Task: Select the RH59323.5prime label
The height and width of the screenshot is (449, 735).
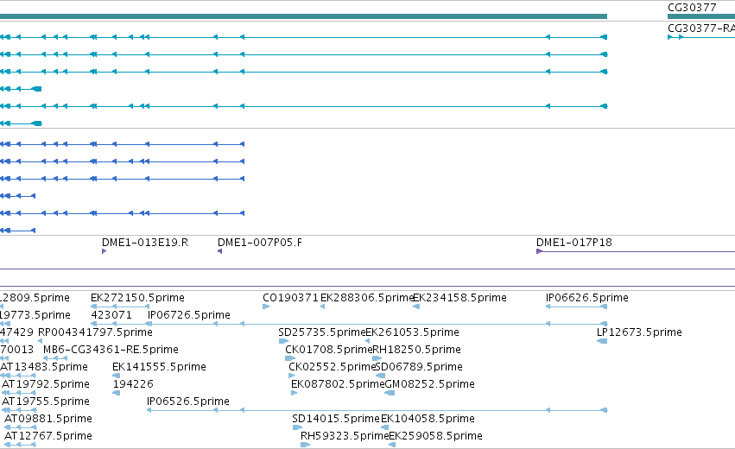Action: pos(345,436)
